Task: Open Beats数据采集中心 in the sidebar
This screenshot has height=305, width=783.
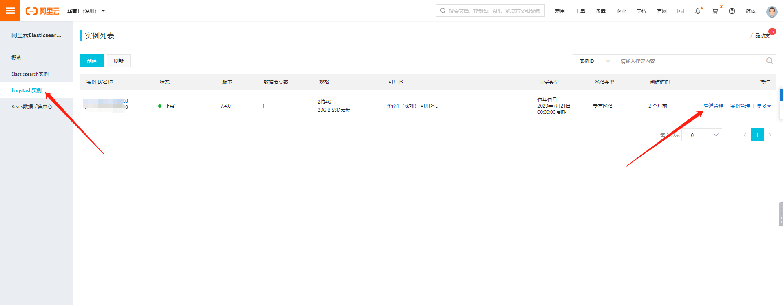Action: coord(32,106)
